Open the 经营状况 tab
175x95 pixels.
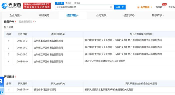(x=129, y=15)
